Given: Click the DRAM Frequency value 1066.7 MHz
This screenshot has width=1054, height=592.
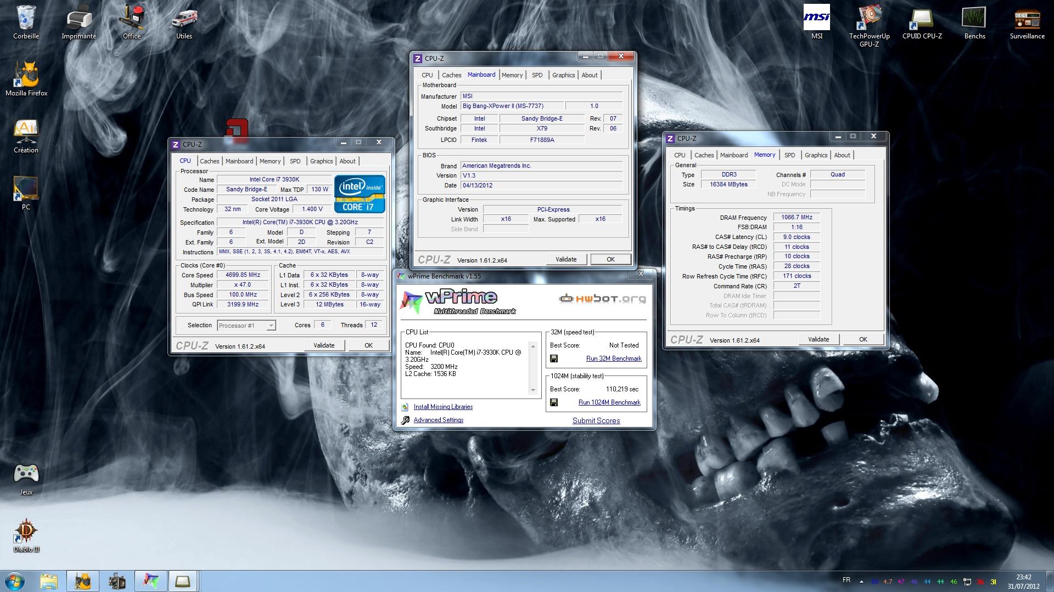Looking at the screenshot, I should click(797, 218).
